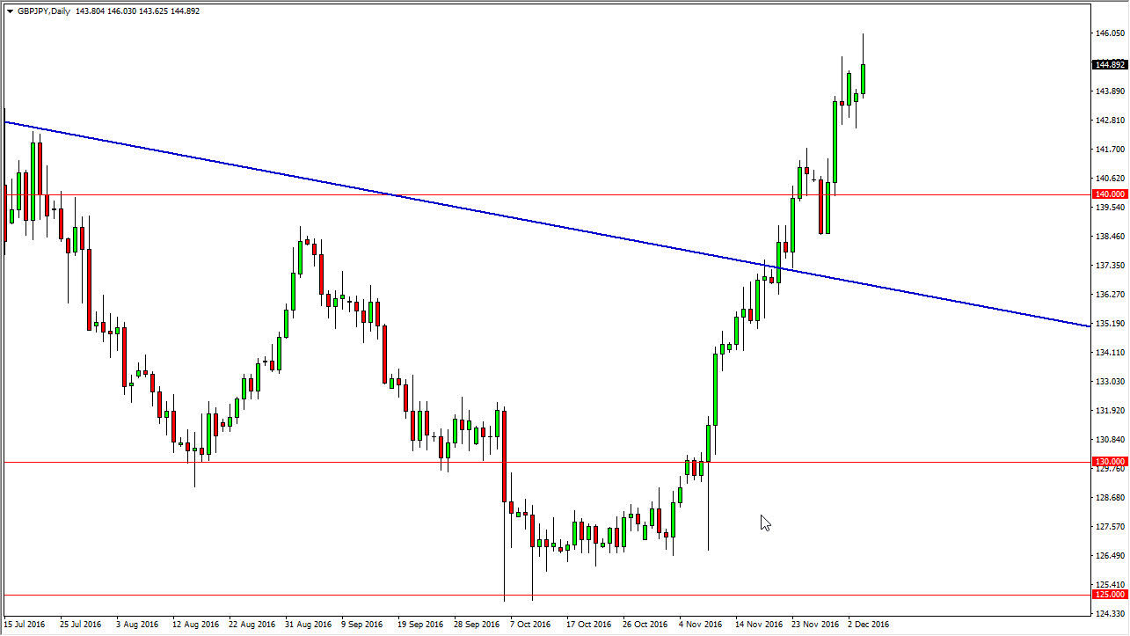Select the horizontal line at 140.000
The height and width of the screenshot is (636, 1130).
[440, 194]
